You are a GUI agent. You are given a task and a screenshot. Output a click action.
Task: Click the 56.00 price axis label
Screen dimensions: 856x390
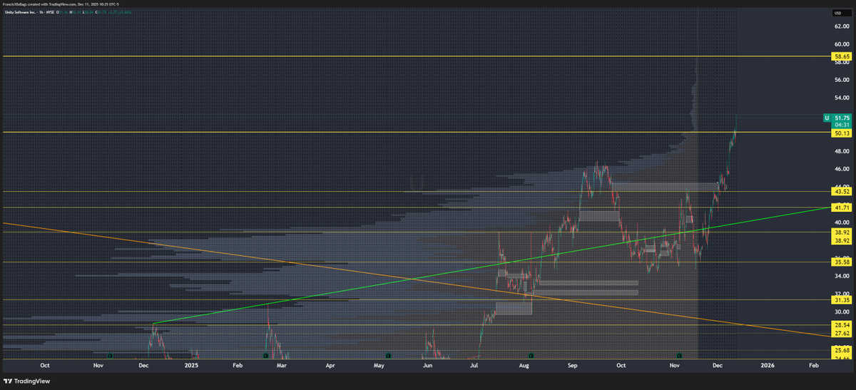point(842,80)
